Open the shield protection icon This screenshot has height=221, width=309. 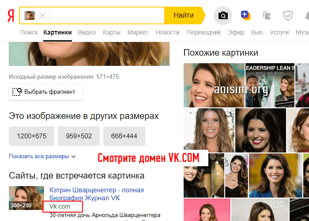pyautogui.click(x=288, y=15)
